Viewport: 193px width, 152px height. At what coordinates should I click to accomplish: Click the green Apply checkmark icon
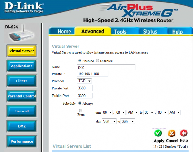(158, 133)
